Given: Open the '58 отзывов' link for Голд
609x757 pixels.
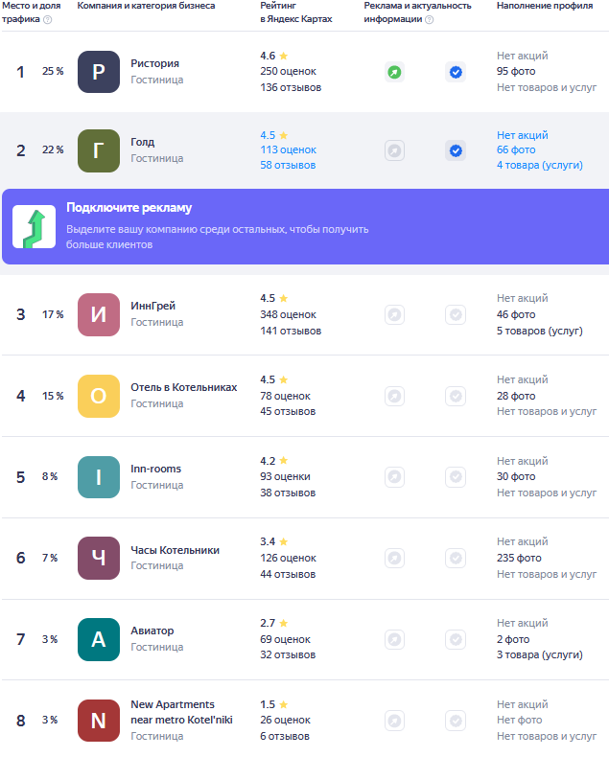Looking at the screenshot, I should click(x=288, y=166).
